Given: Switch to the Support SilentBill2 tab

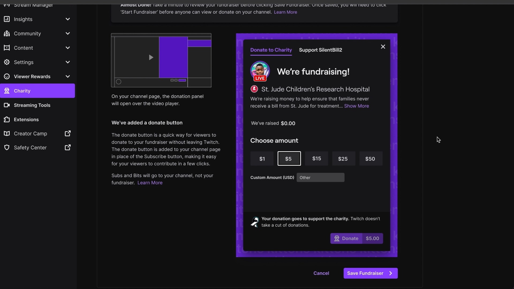Looking at the screenshot, I should click(x=320, y=50).
